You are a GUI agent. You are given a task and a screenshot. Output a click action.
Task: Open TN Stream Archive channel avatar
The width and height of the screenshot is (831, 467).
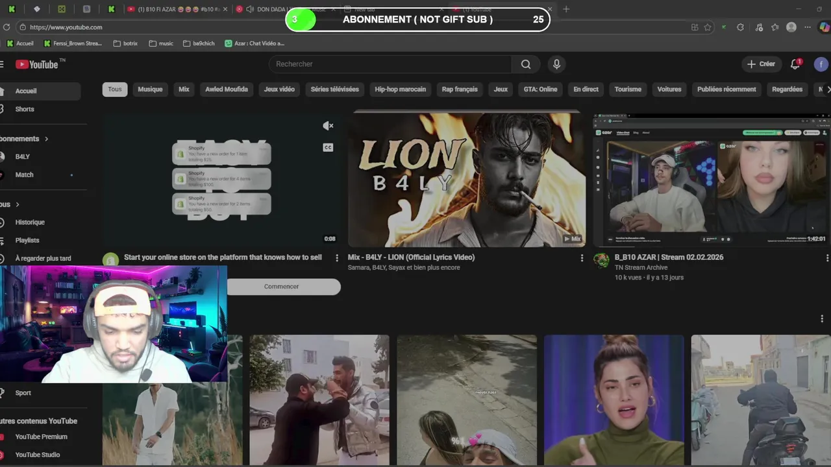pyautogui.click(x=601, y=261)
